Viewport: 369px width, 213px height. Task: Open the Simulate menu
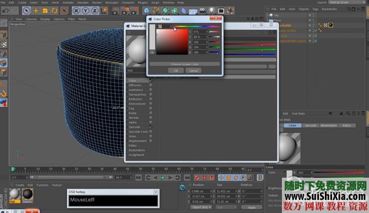pos(83,3)
